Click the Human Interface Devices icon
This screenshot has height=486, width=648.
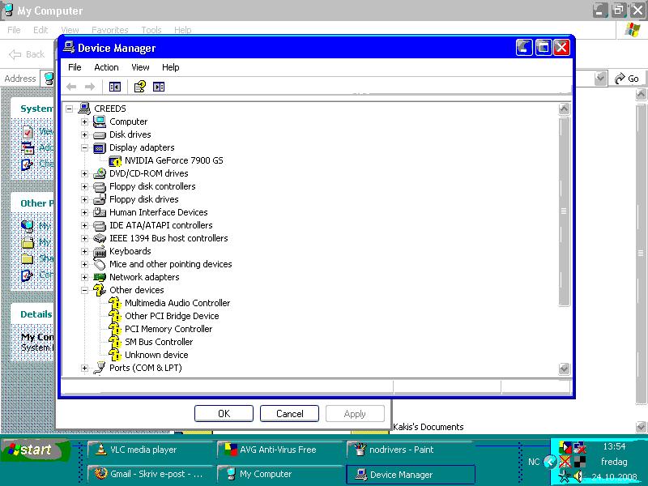click(100, 212)
